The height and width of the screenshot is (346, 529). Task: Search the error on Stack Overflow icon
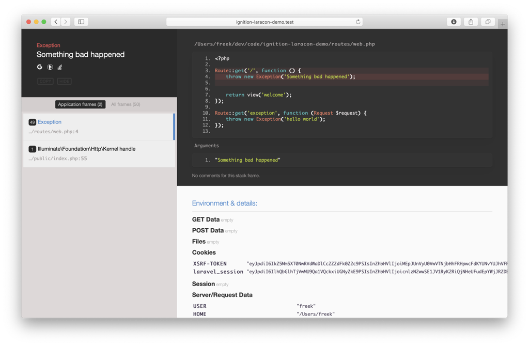(60, 67)
